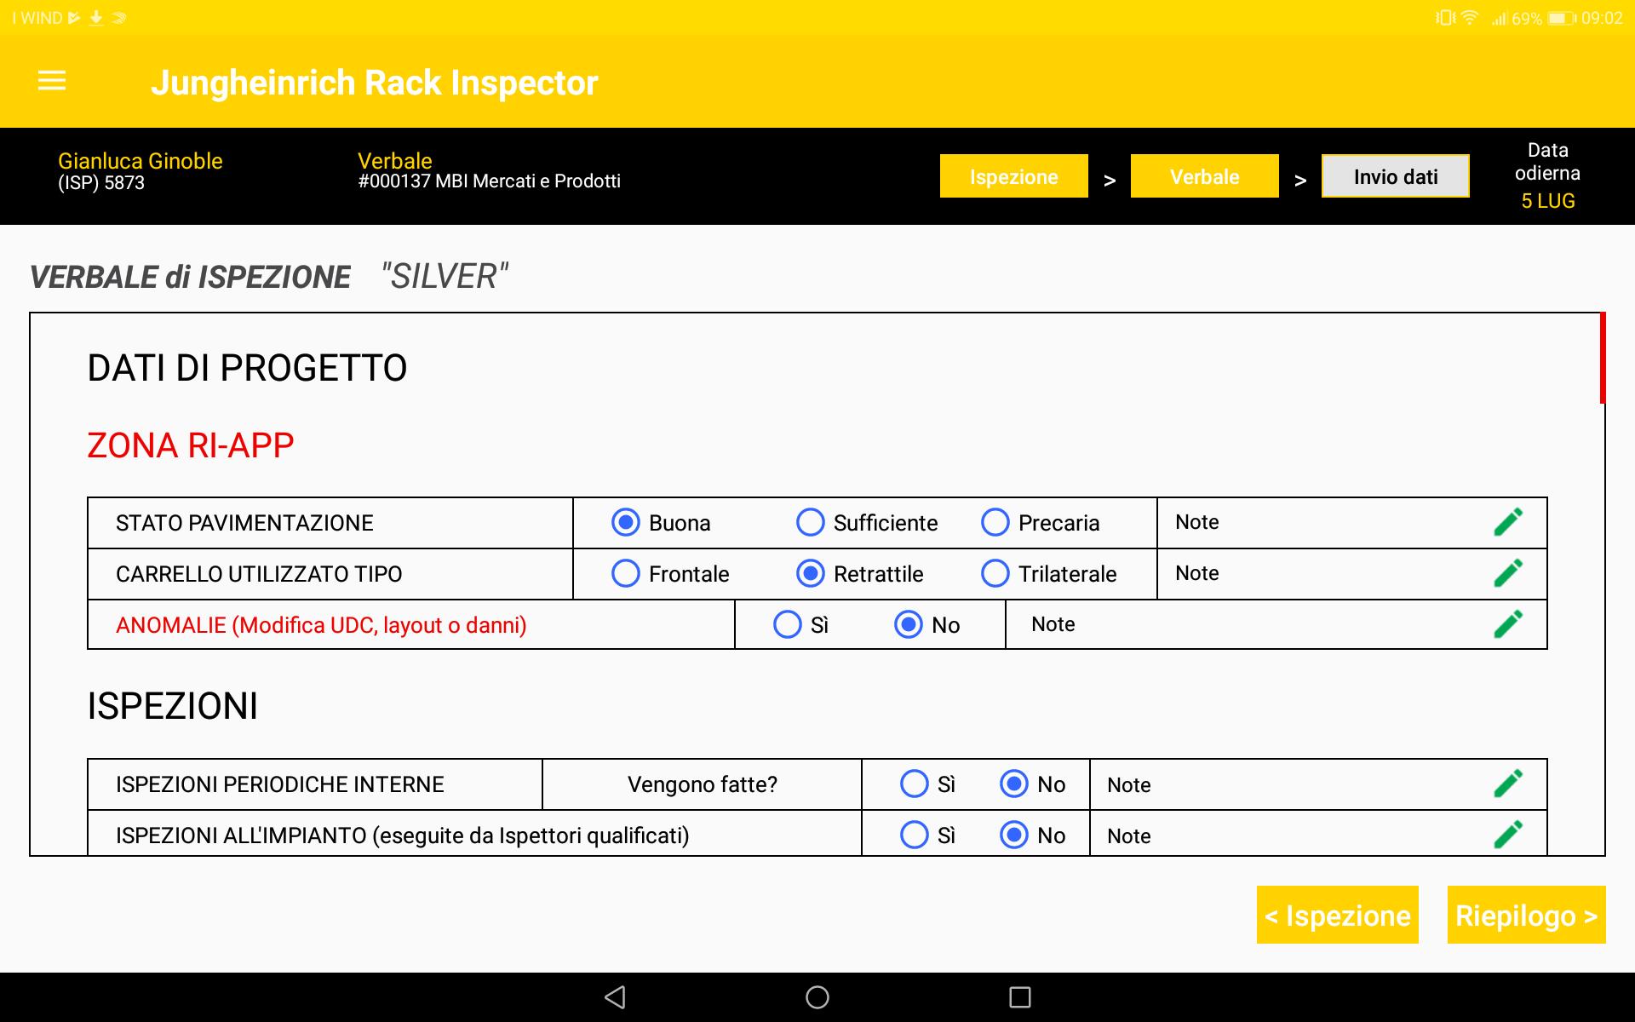Click the Note field for Carrello Utilizzato
1635x1022 pixels.
[1351, 573]
